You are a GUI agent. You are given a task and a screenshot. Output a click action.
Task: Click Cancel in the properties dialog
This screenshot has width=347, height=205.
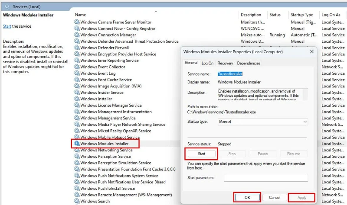click(275, 198)
